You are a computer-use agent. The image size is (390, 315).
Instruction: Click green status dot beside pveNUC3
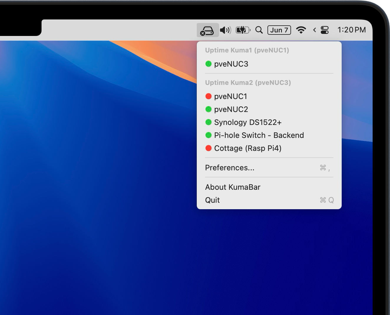[209, 64]
